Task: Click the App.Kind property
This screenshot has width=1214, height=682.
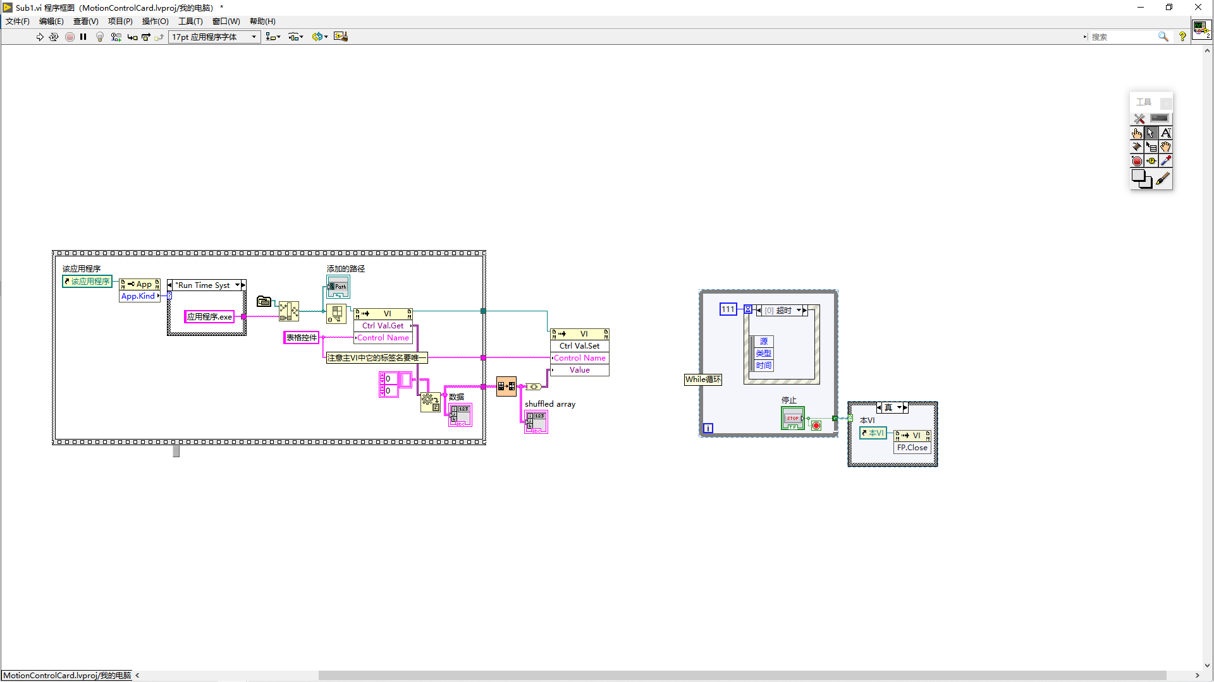Action: point(138,296)
